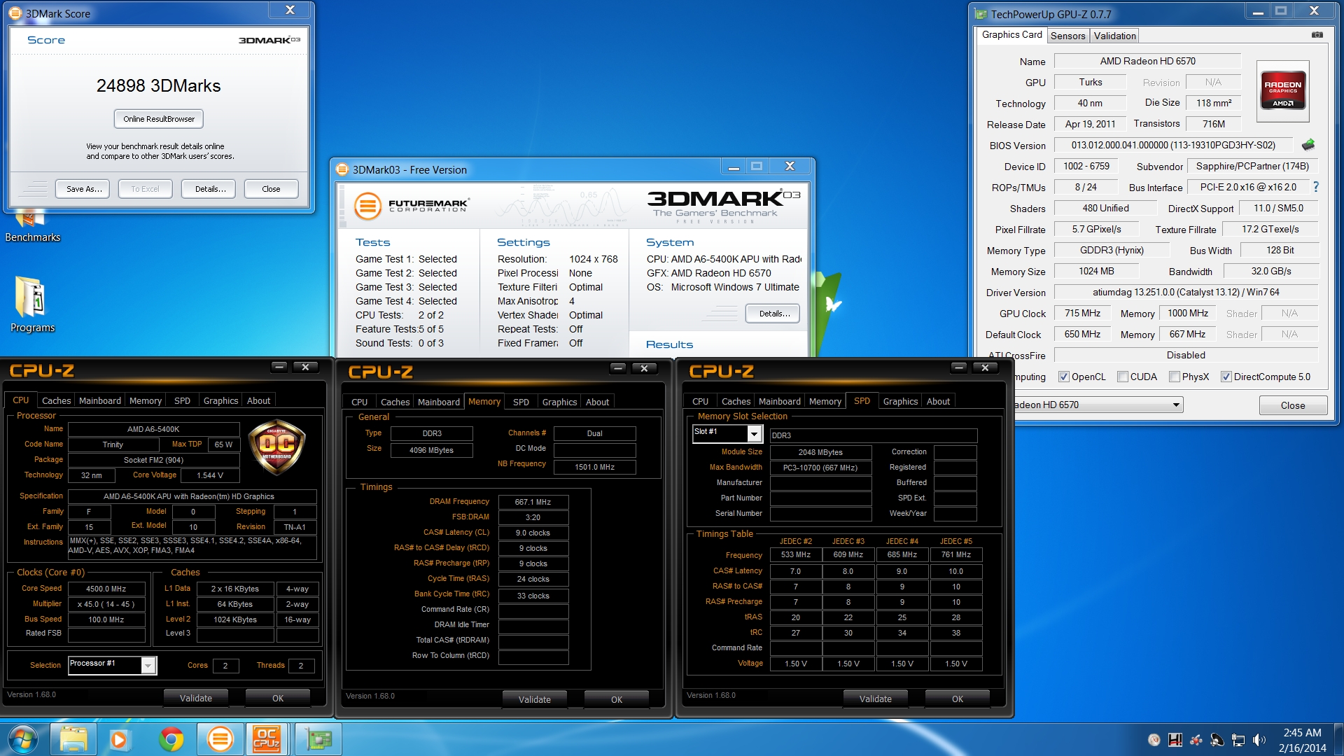This screenshot has height=756, width=1344.
Task: Click the NB Frequency 1501.0 MHz value
Action: pyautogui.click(x=594, y=467)
